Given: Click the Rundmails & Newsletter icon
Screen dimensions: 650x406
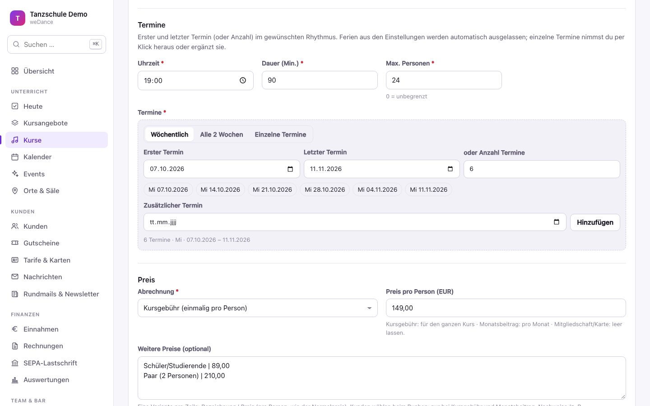Looking at the screenshot, I should [15, 294].
